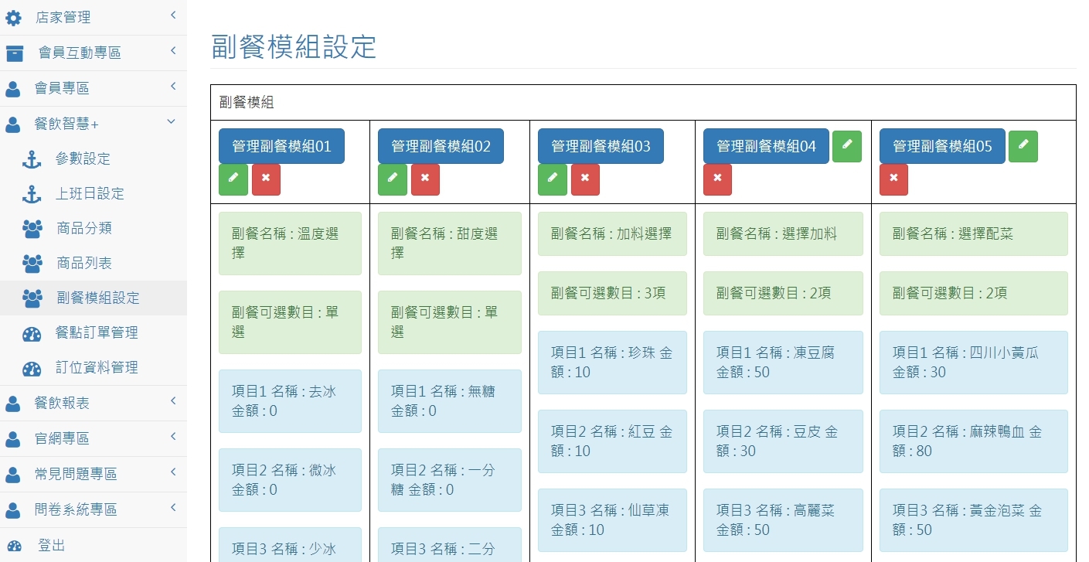The image size is (1089, 562).
Task: Open the 上班日設定 menu item
Action: (x=94, y=193)
